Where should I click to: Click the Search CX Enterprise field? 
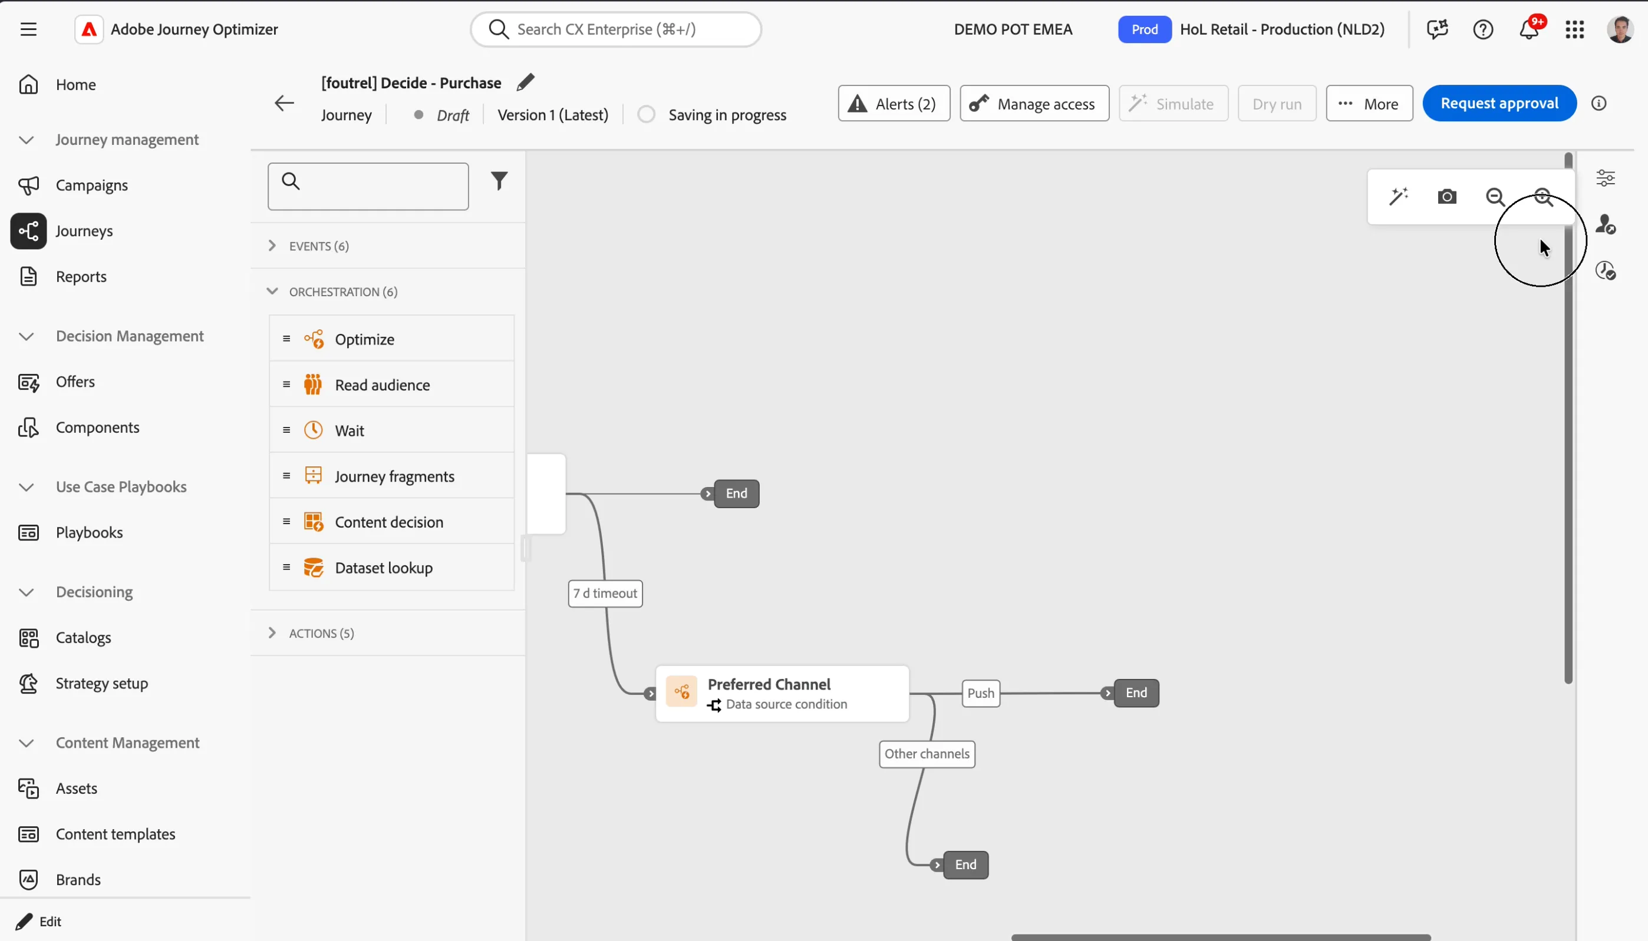click(x=616, y=29)
